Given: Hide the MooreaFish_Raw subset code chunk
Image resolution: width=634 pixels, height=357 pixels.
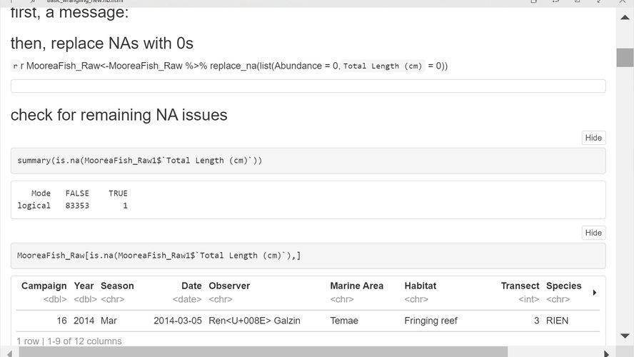Looking at the screenshot, I should (593, 233).
